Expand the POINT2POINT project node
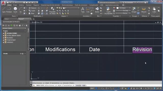 [4, 40]
